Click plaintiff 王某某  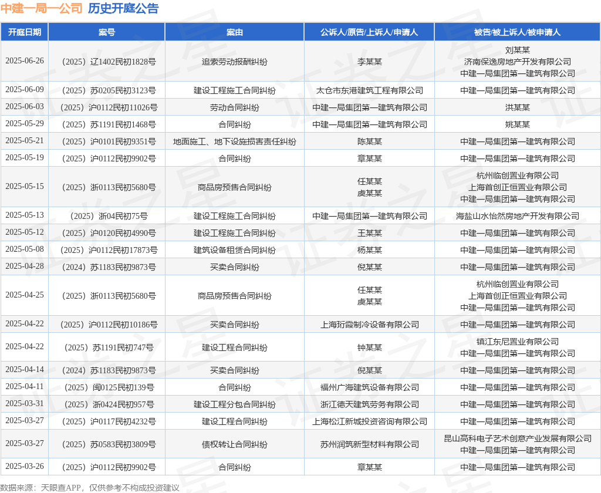(370, 233)
